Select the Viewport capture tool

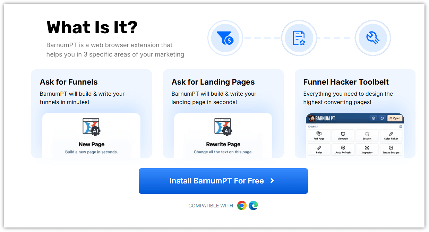coord(343,136)
